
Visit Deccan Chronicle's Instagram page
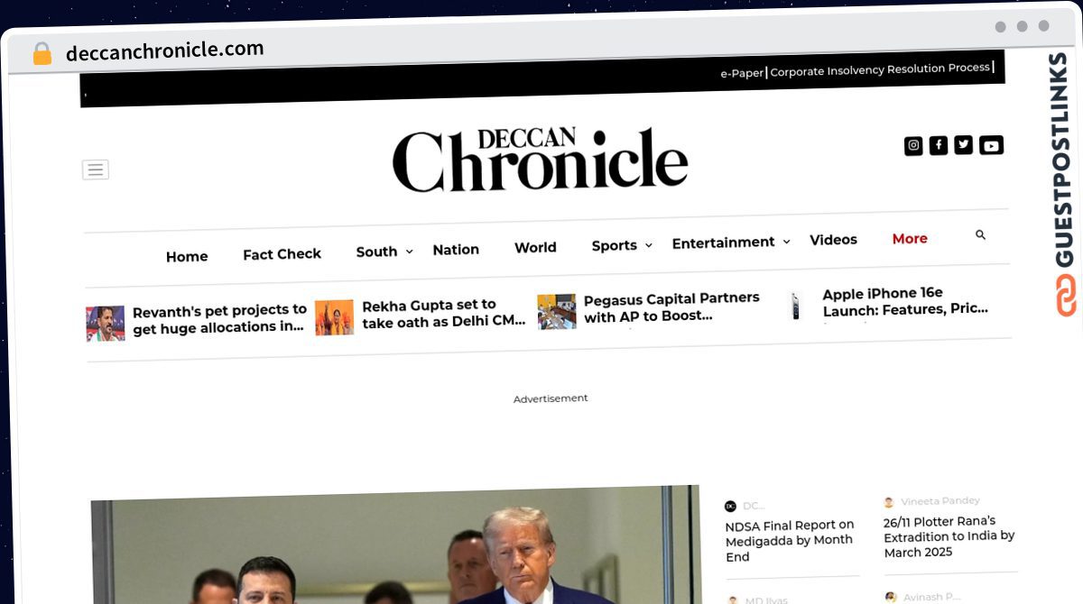[913, 145]
